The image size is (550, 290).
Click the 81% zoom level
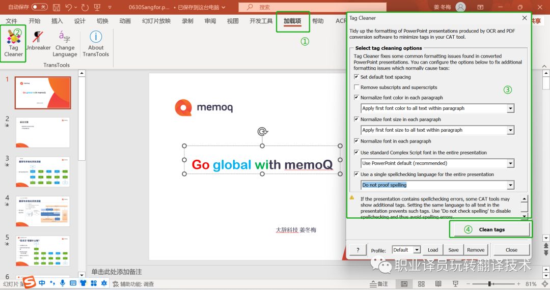point(531,284)
